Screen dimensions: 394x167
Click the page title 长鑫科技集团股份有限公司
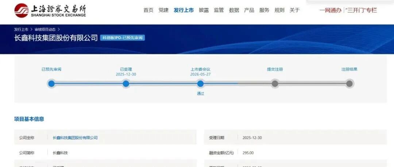point(56,38)
